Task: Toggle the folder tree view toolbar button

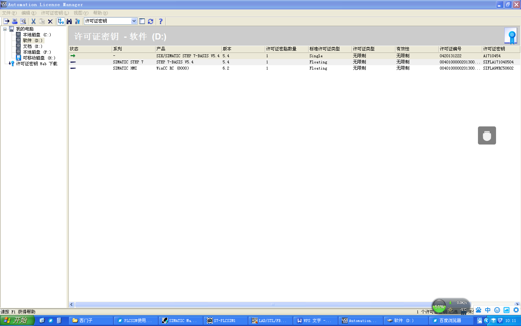Action: point(61,21)
